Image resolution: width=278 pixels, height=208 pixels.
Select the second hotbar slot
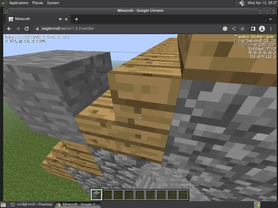[108, 195]
